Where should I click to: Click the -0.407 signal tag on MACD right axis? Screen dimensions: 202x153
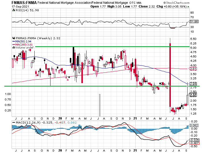click(x=194, y=143)
